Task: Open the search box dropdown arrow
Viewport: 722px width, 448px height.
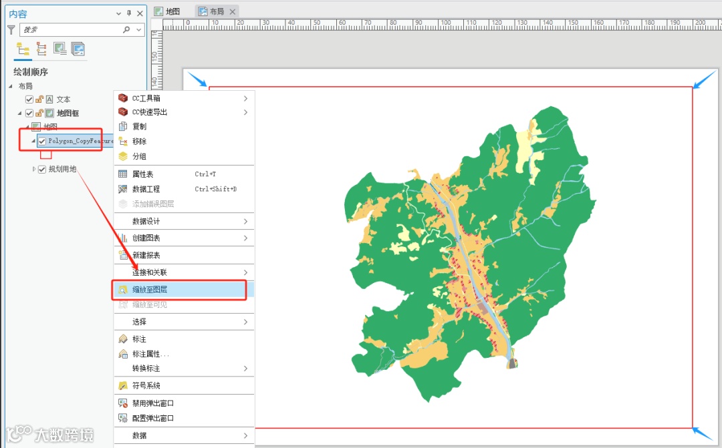Action: pos(139,30)
